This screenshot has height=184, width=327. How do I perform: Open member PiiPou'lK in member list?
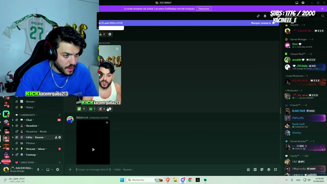pyautogui.click(x=305, y=118)
